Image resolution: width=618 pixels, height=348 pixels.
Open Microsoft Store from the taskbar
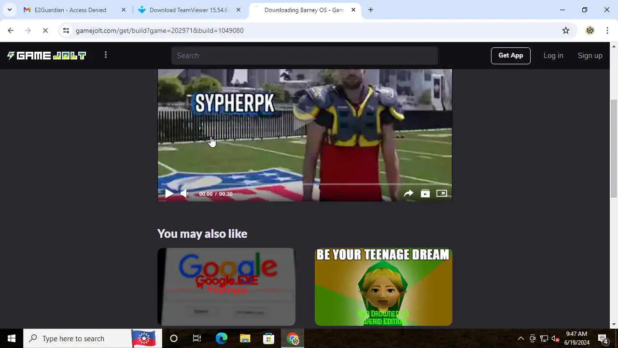point(268,338)
